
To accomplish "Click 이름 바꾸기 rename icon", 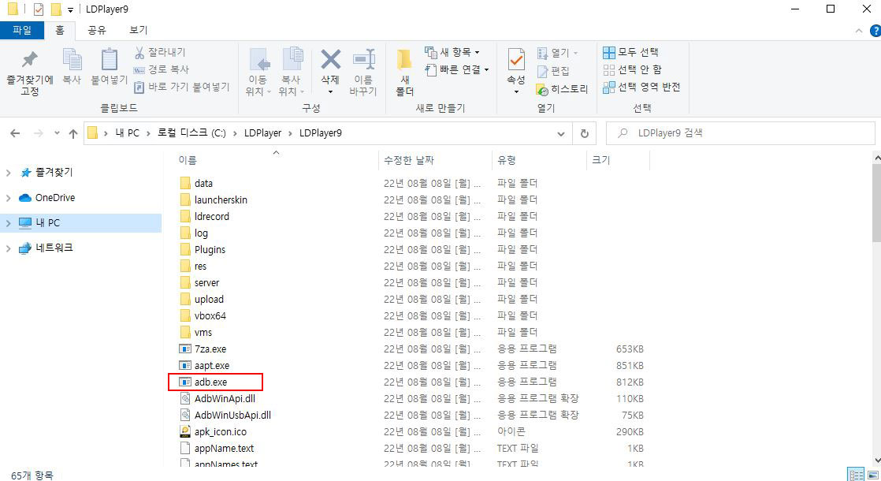I will click(363, 60).
